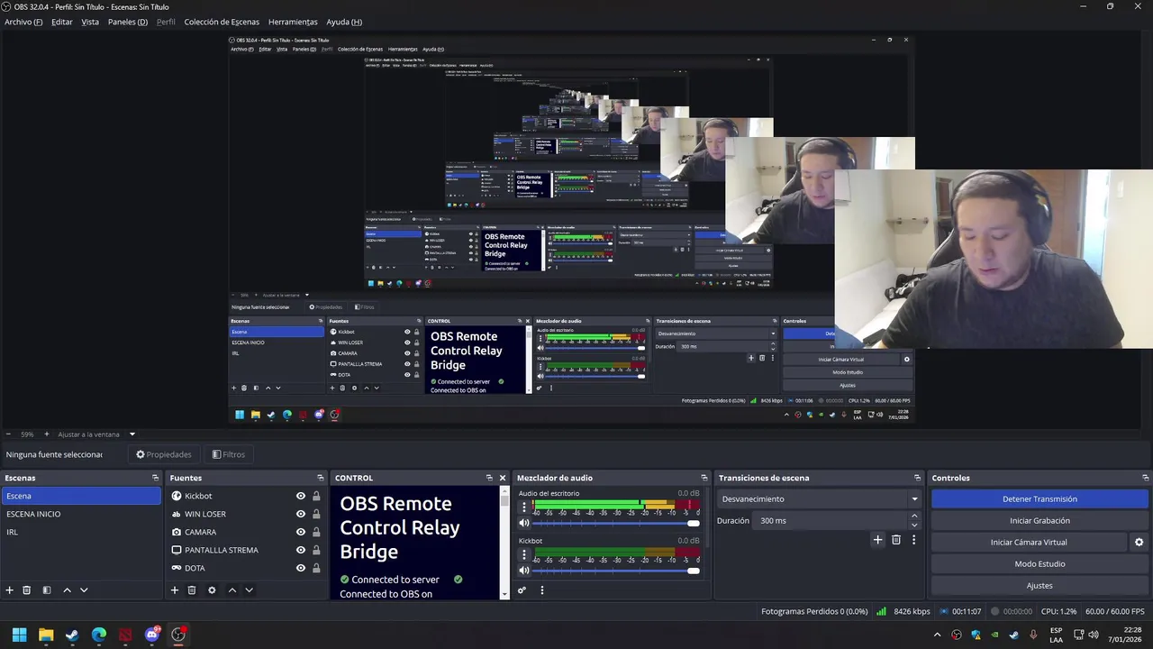Increase the transition duration with the up arrow
The image size is (1153, 649).
914,516
